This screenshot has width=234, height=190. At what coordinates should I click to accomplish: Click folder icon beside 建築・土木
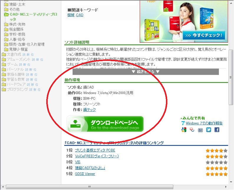(x=6, y=5)
